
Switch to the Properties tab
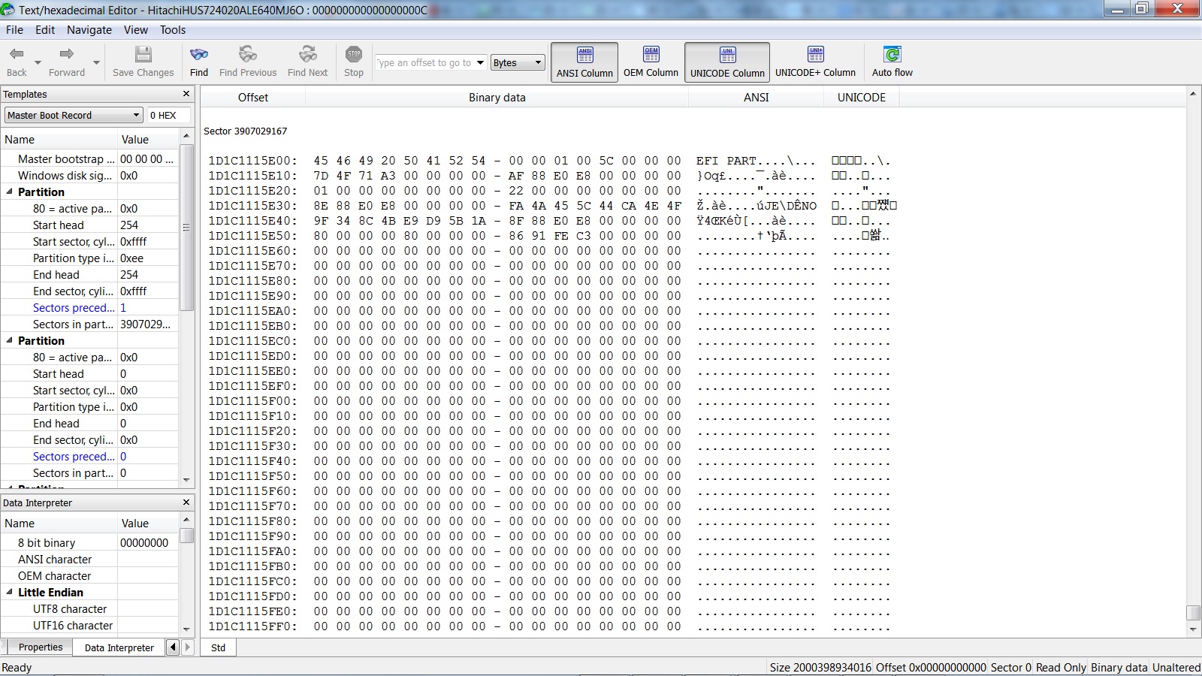click(41, 647)
